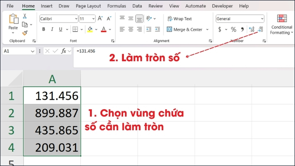Switch to the Data tab
The image size is (295, 166).
[x=137, y=6]
